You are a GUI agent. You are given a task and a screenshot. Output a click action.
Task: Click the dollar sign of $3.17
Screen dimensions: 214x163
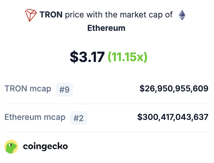click(75, 57)
